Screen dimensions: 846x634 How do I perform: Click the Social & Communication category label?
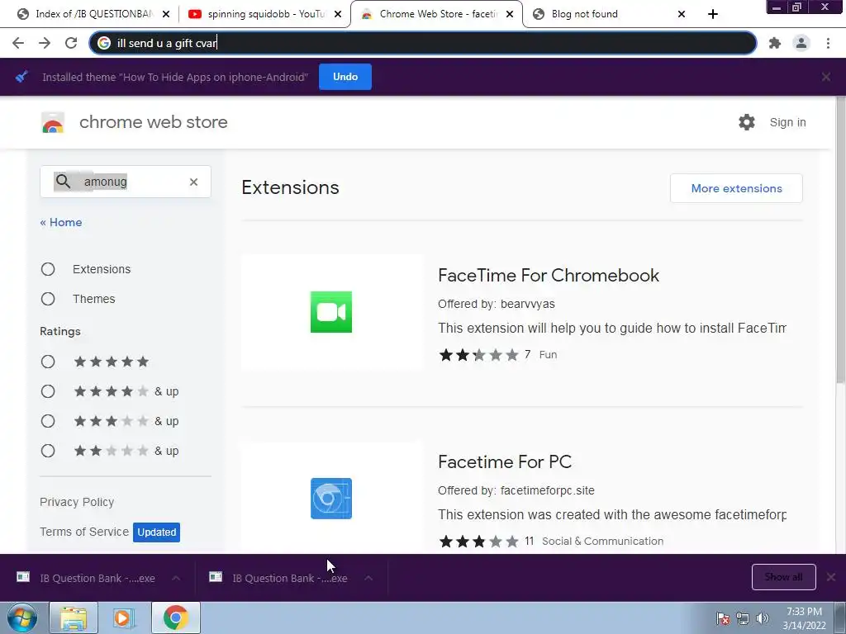(602, 542)
